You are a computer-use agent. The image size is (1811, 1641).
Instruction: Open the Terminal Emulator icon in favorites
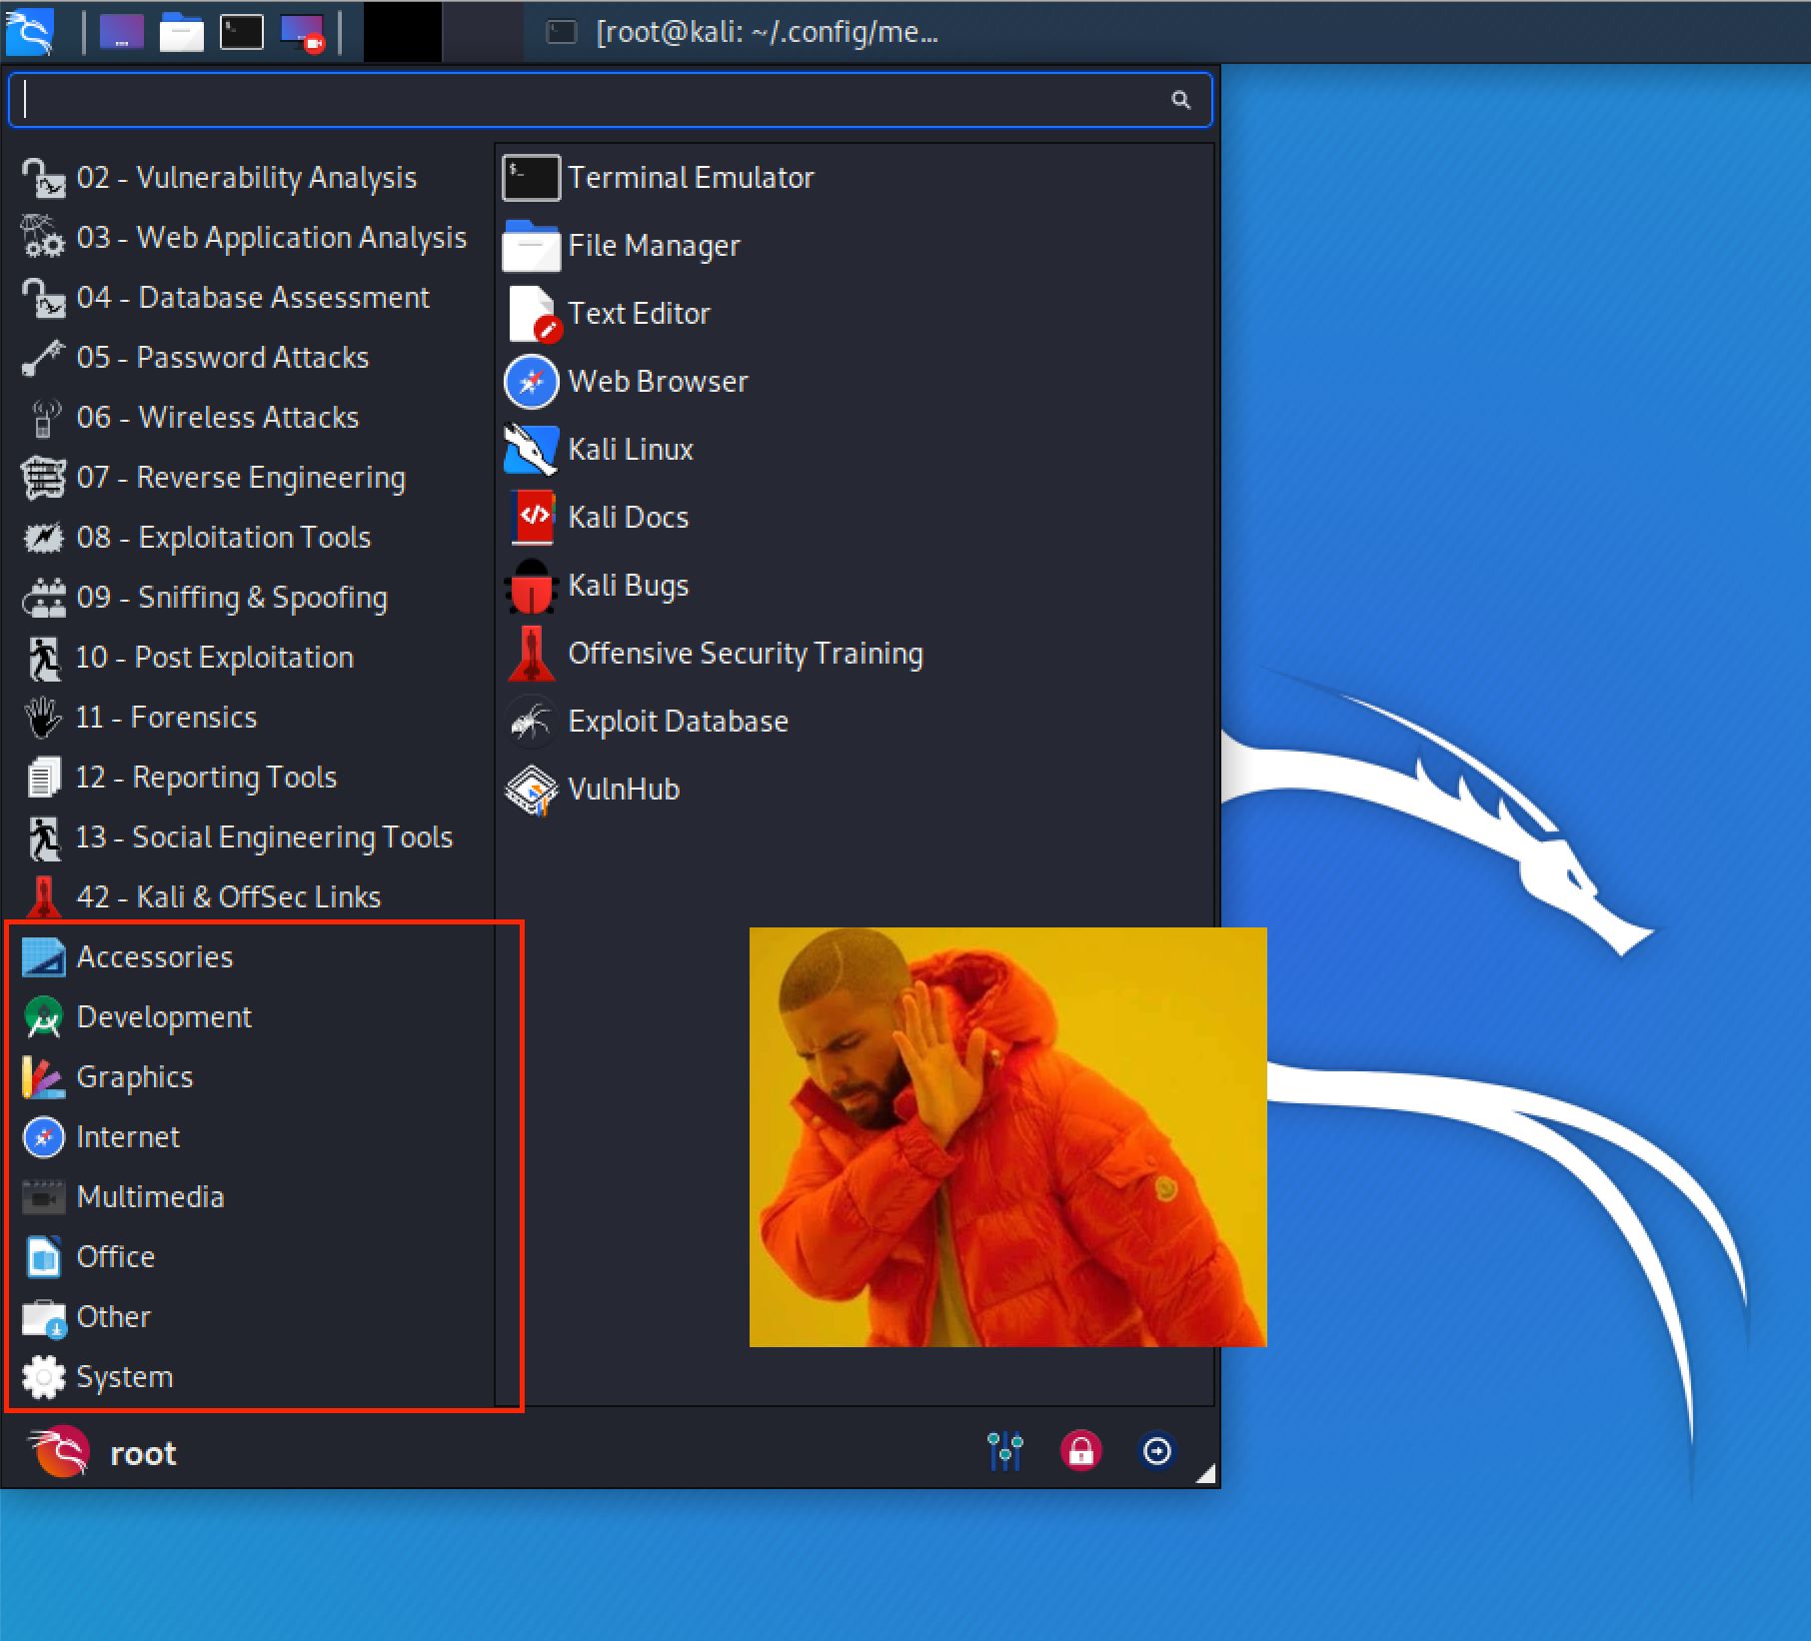click(531, 178)
